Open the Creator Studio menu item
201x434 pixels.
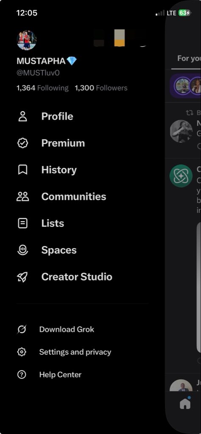pyautogui.click(x=77, y=277)
